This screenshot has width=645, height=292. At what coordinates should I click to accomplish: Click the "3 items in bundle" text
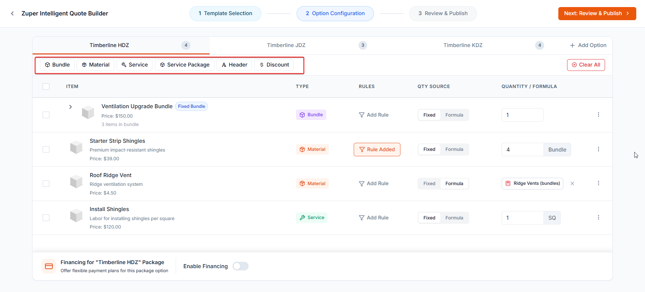120,124
